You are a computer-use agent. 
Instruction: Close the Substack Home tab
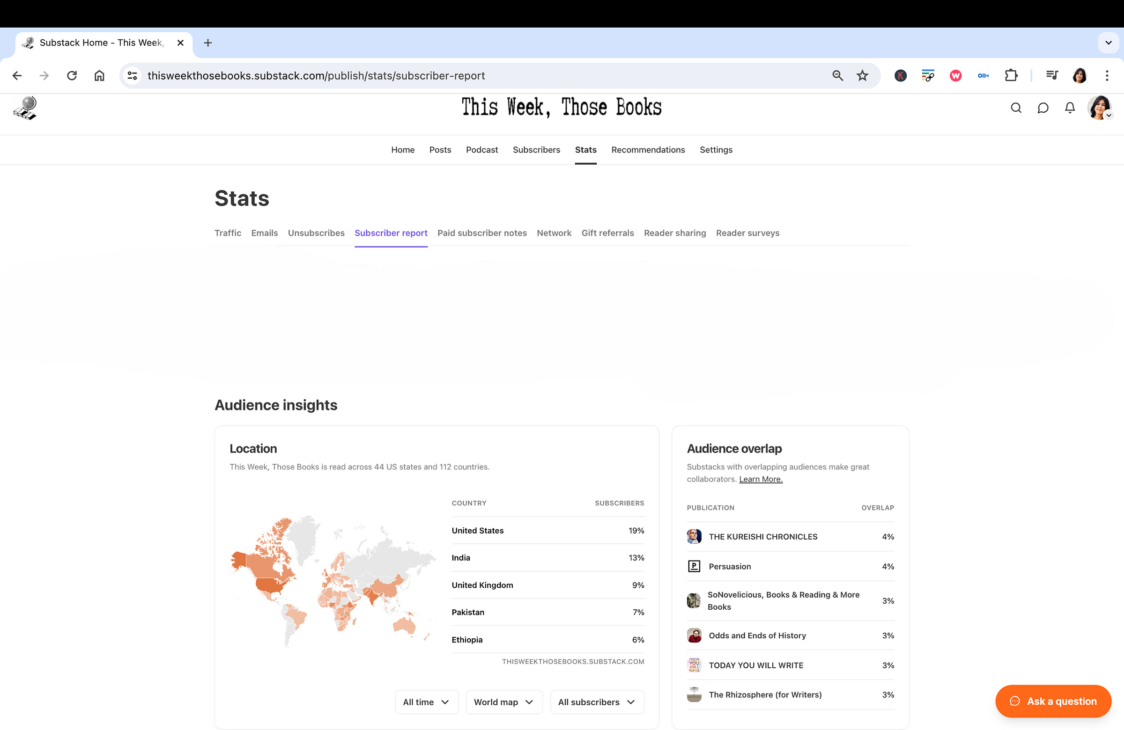[x=180, y=43]
